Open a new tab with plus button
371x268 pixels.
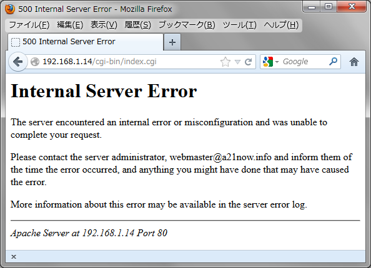(x=172, y=42)
